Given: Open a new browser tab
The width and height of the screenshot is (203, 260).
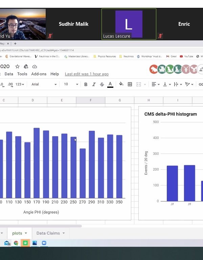Looking at the screenshot, I should pyautogui.click(x=15, y=44).
